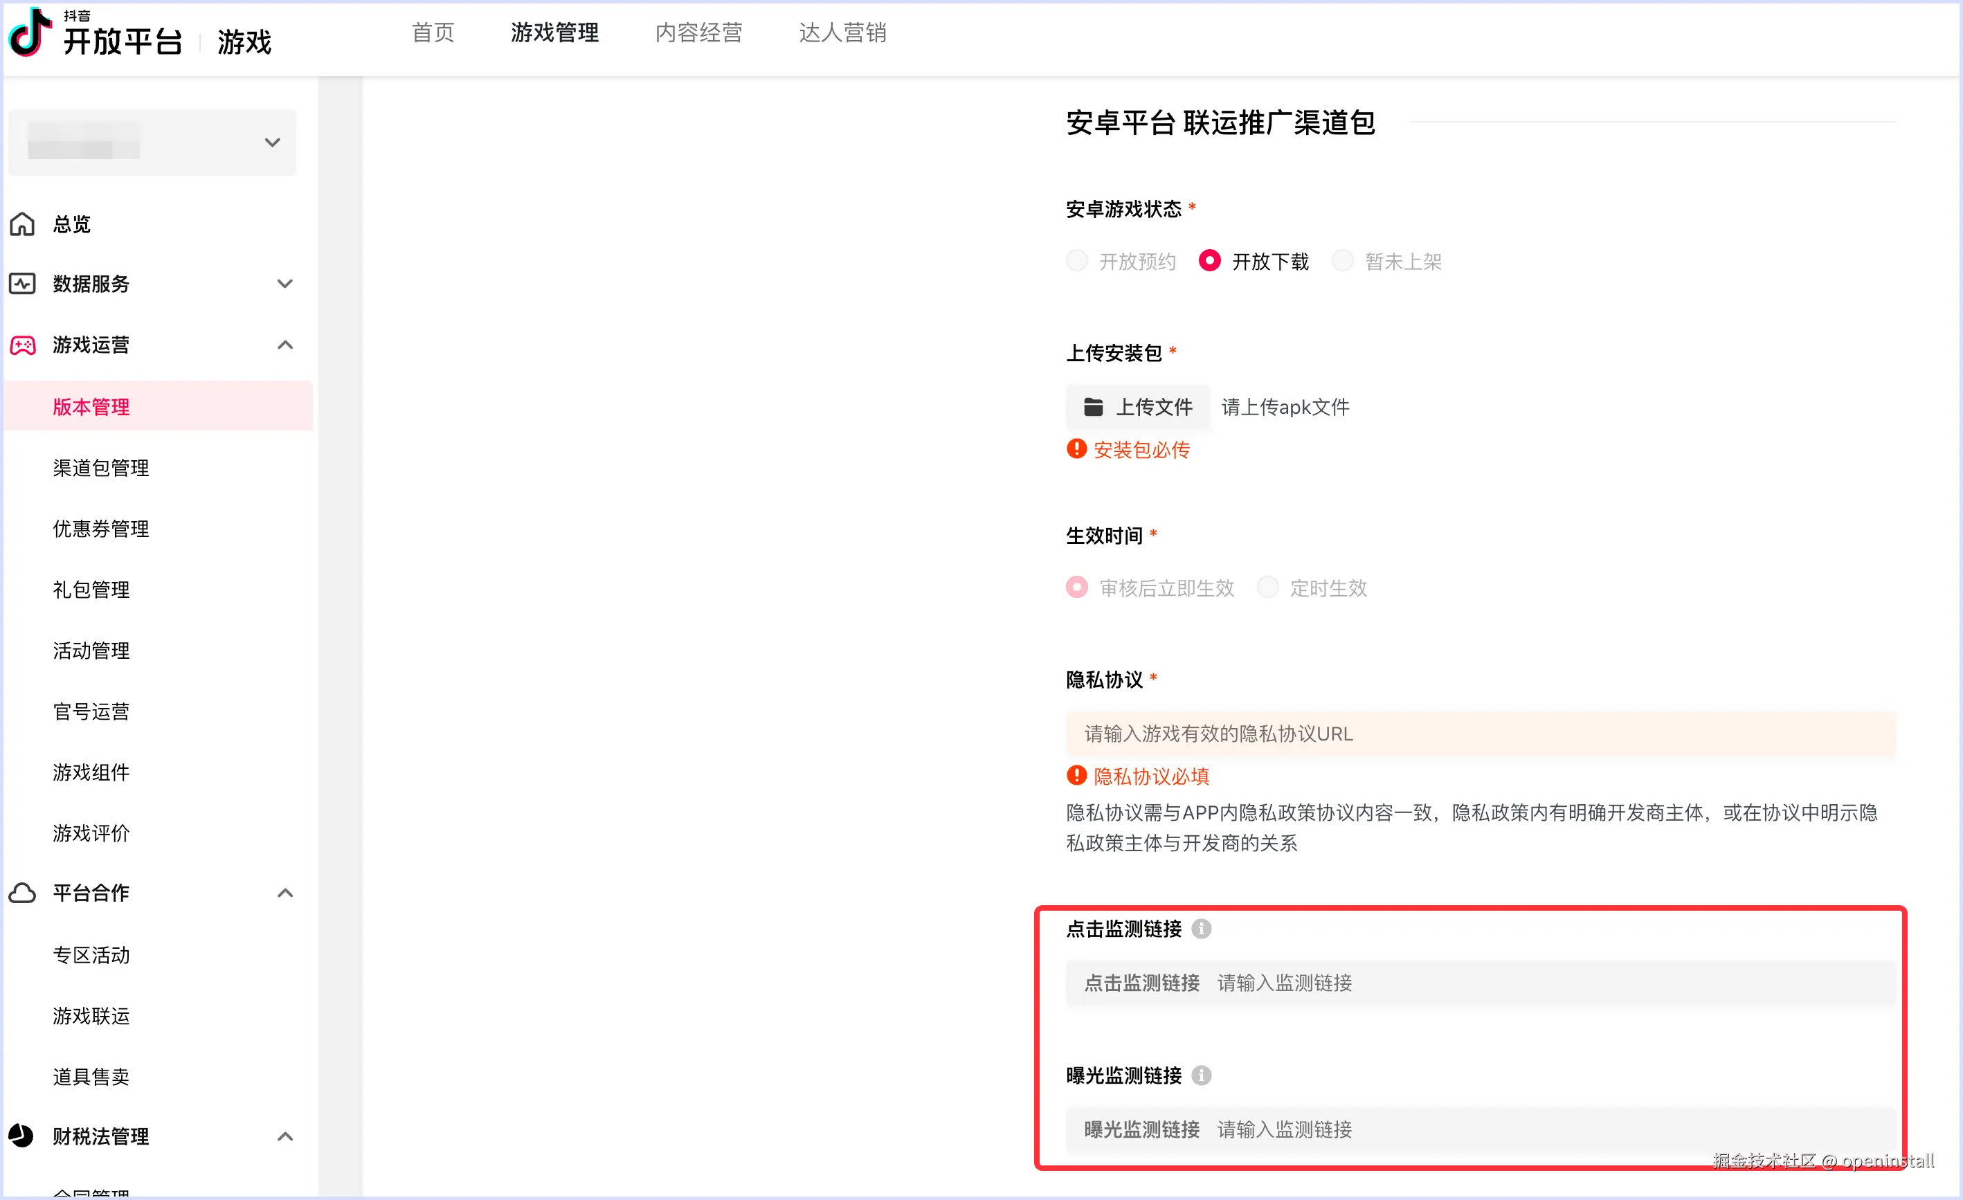Viewport: 1963px width, 1200px height.
Task: Click info icon next to 点击监测链接
Action: pos(1201,929)
